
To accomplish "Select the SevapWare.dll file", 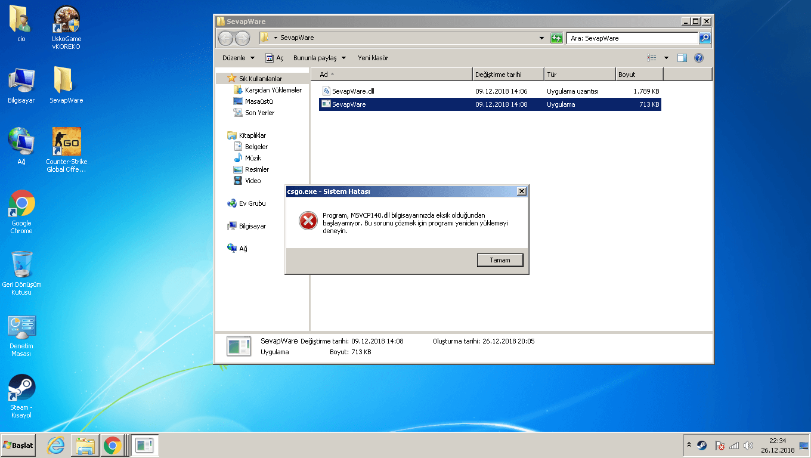I will pyautogui.click(x=490, y=91).
